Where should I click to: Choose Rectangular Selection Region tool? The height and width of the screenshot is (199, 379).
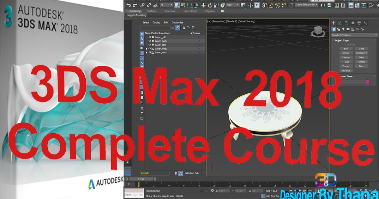tap(189, 5)
